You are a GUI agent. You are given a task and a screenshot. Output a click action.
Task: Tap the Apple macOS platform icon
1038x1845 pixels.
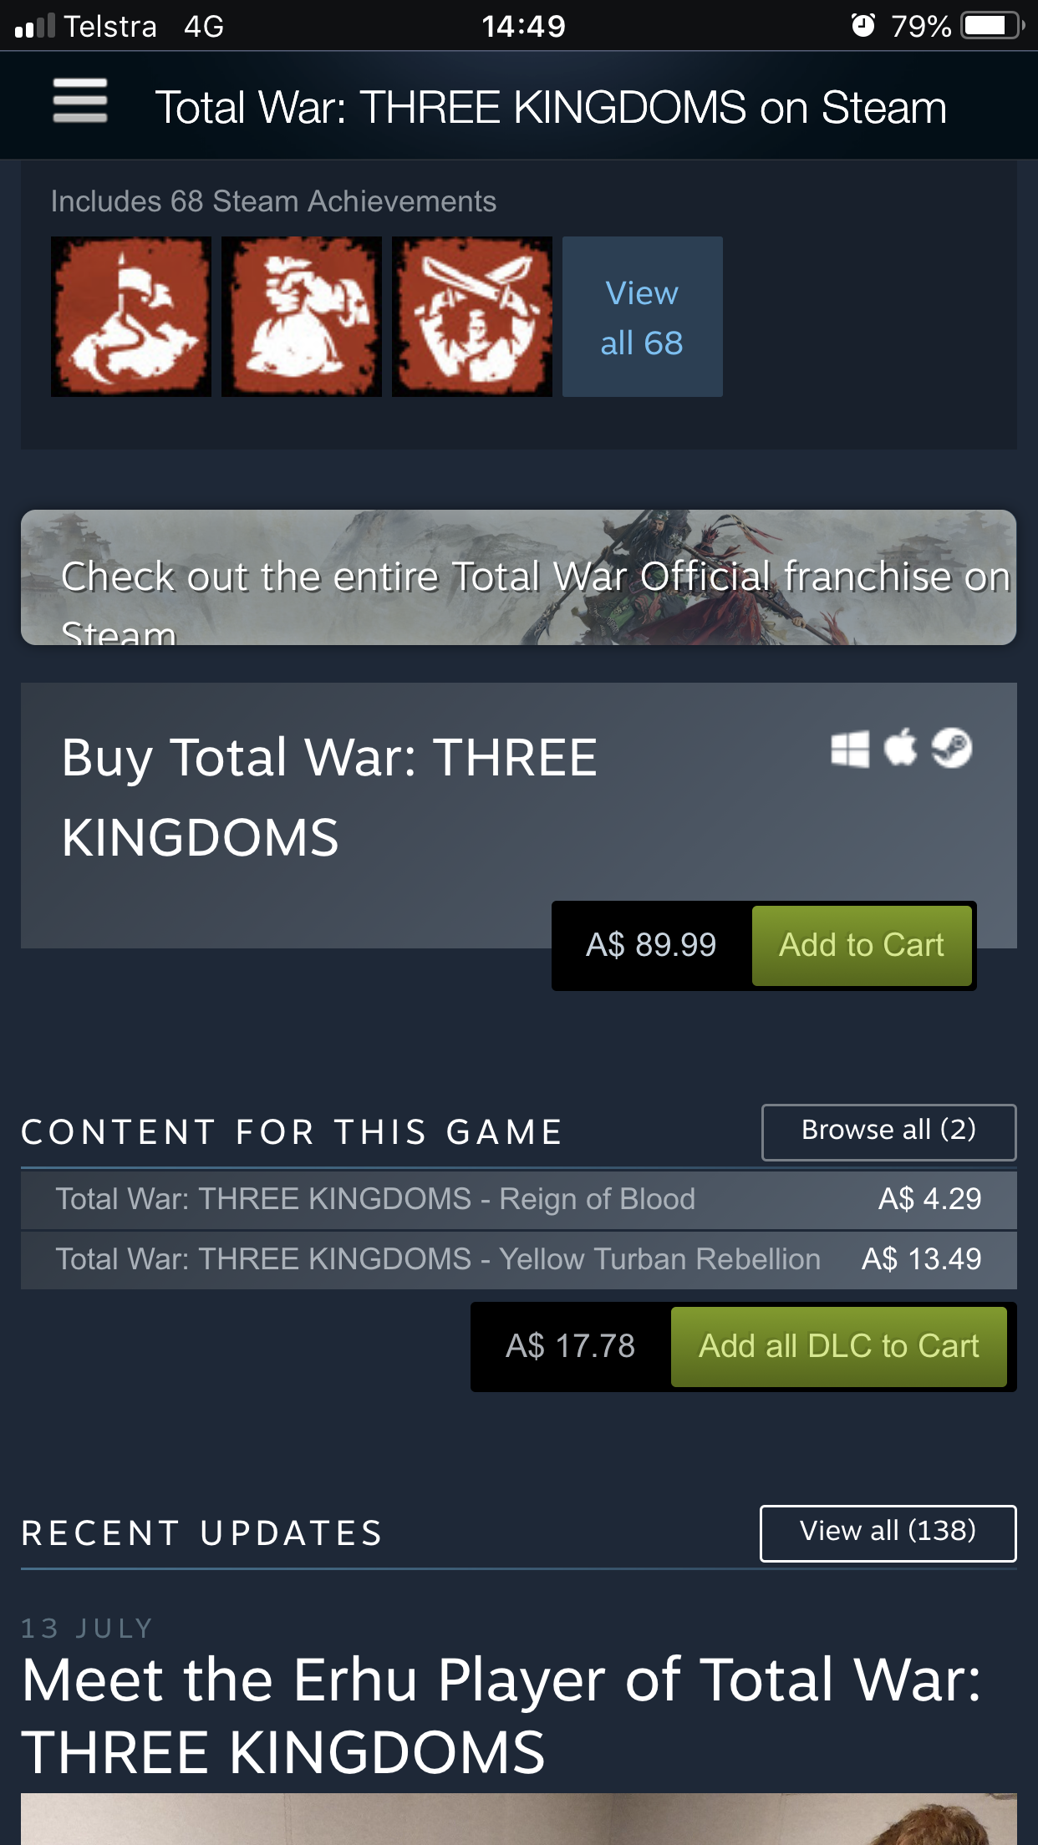(901, 747)
